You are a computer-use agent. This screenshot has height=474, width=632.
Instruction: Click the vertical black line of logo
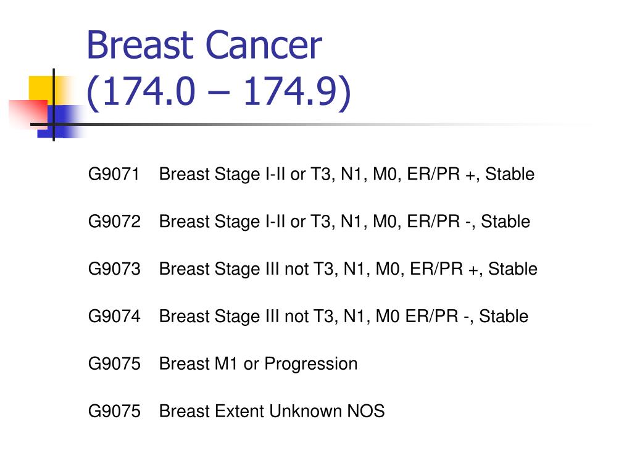(x=54, y=105)
